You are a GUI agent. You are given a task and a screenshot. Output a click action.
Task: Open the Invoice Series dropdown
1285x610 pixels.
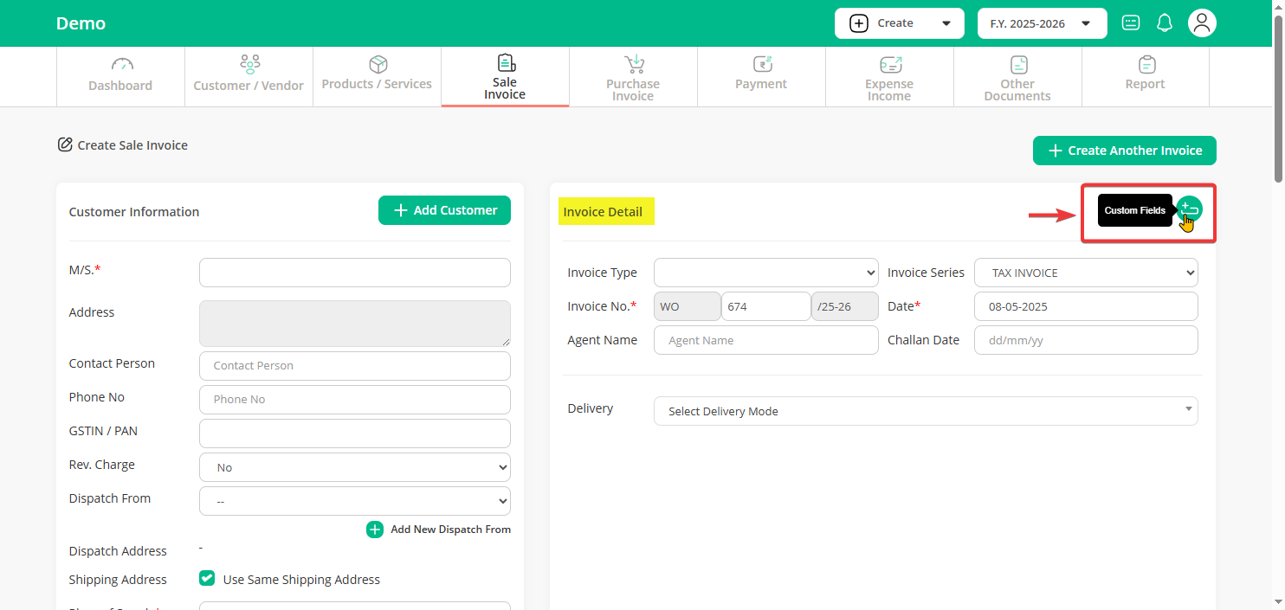[x=1086, y=273]
